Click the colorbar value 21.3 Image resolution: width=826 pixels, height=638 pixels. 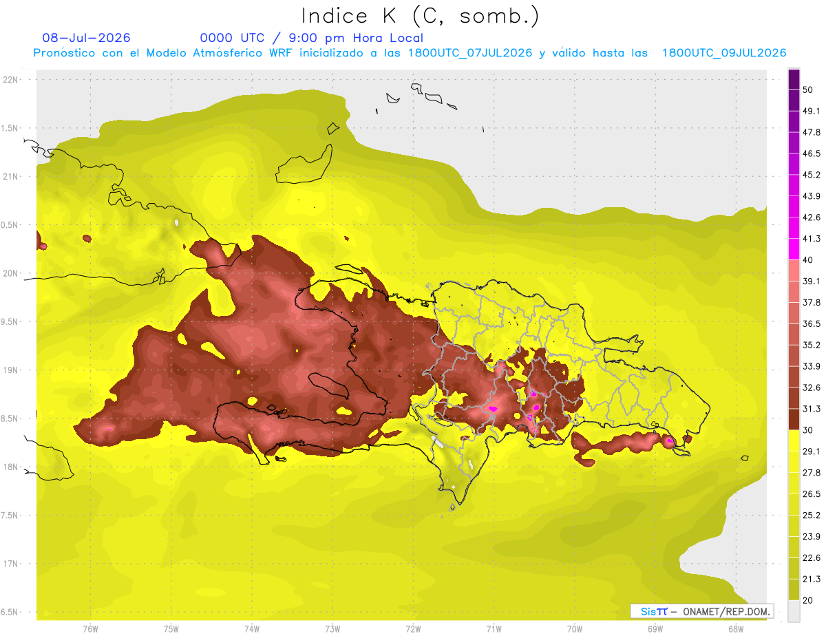click(x=811, y=579)
